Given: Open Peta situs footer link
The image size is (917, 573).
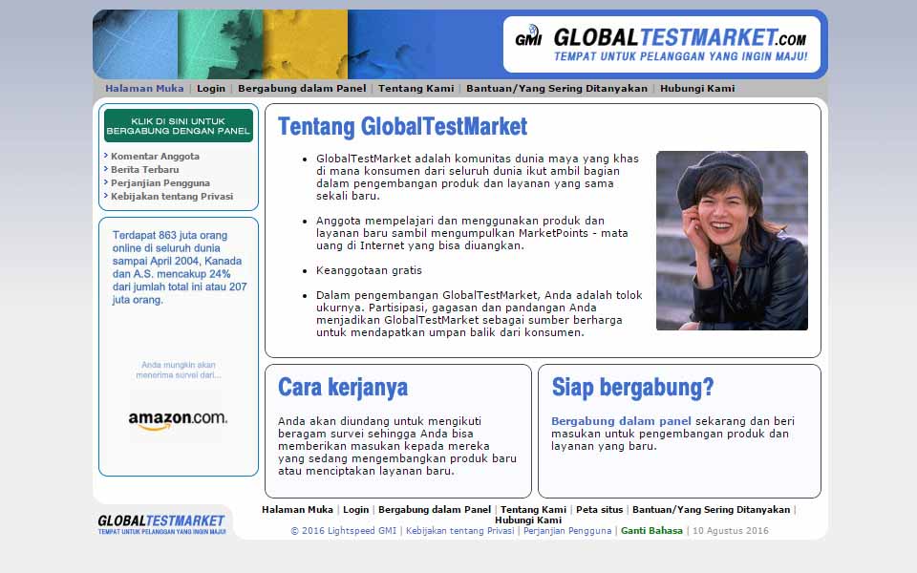Looking at the screenshot, I should (x=600, y=509).
